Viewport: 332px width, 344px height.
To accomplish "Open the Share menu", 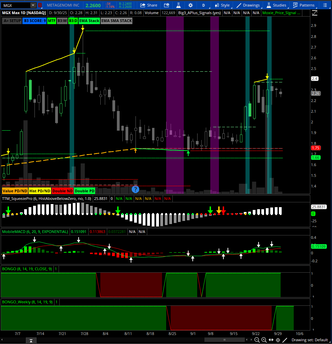I will point(148,5).
